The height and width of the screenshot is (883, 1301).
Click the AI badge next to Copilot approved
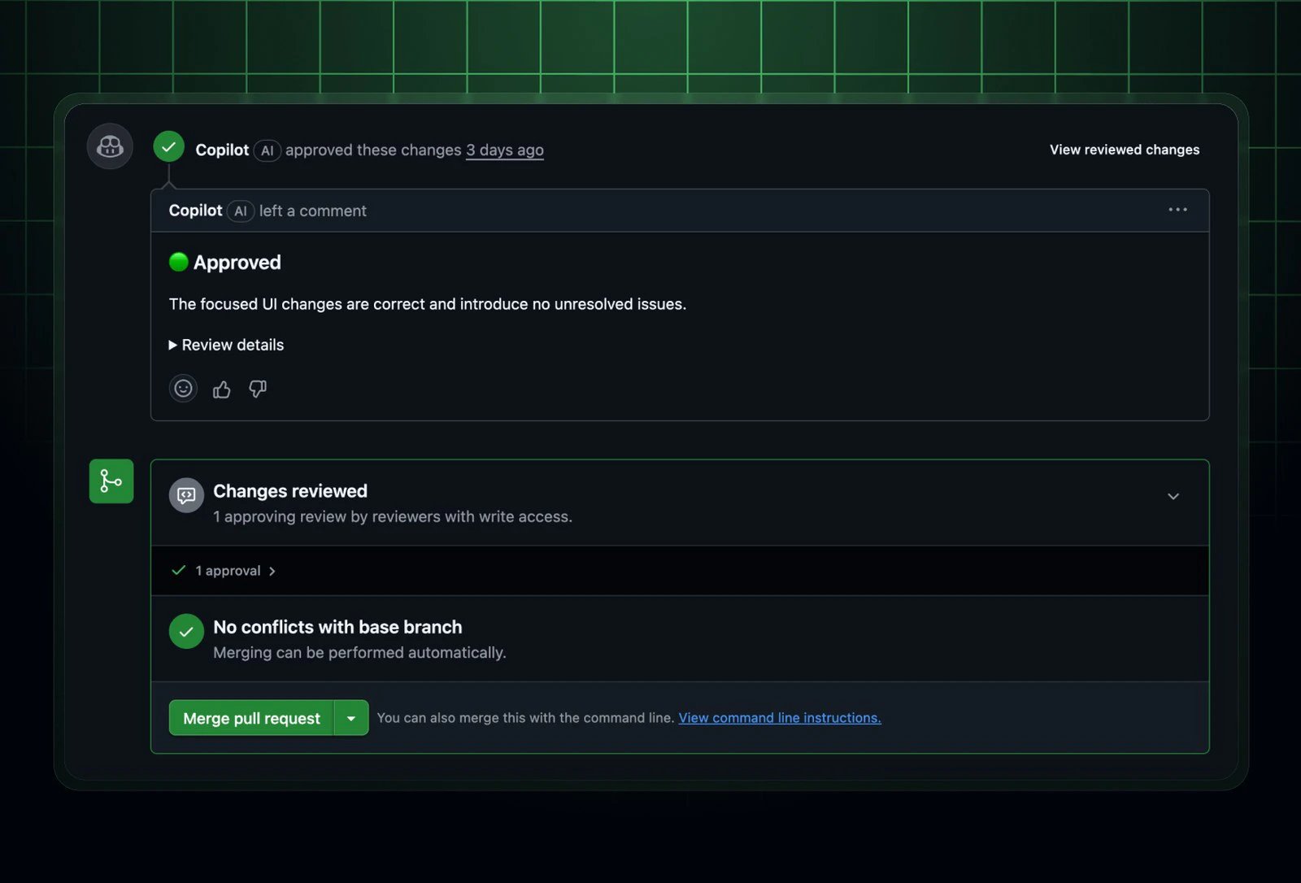click(267, 150)
